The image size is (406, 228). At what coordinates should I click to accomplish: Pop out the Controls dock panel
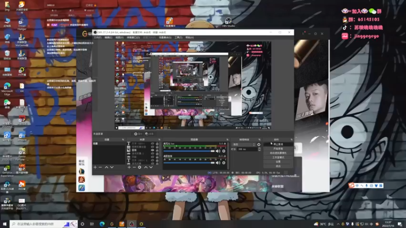[291, 140]
